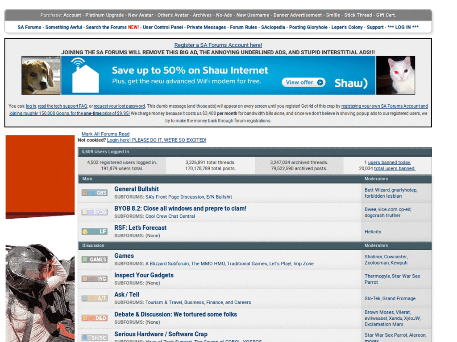The height and width of the screenshot is (342, 457).
Task: Open Other's Avatar purchase link
Action: tap(173, 15)
